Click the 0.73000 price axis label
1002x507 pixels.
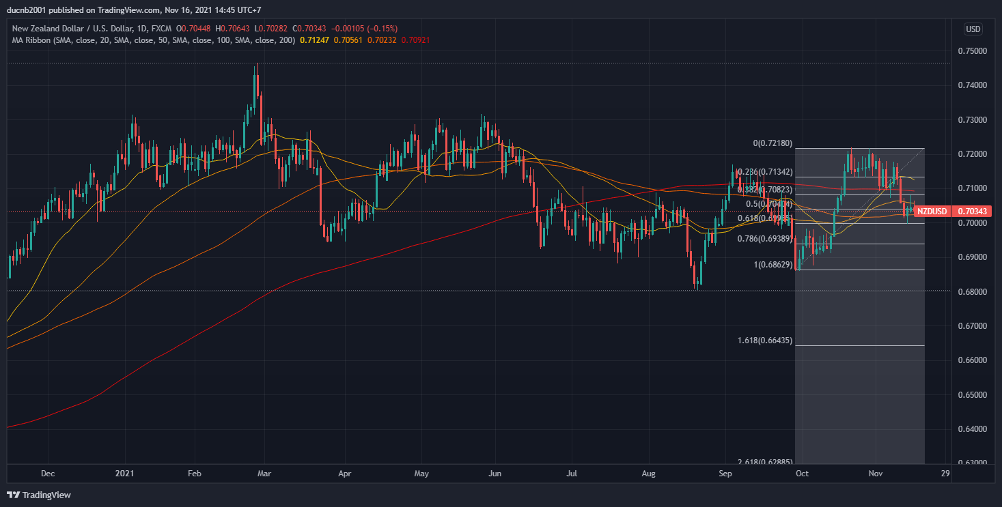tap(972, 120)
